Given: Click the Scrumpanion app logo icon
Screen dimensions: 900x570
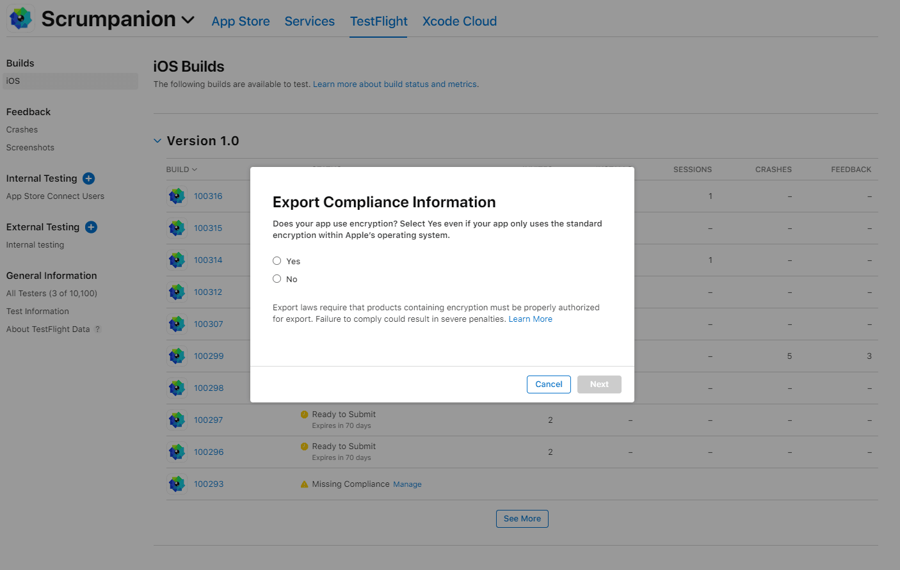Looking at the screenshot, I should coord(20,19).
